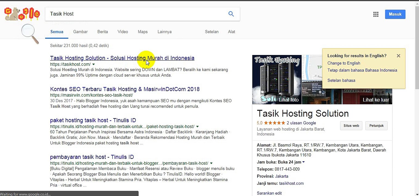
Task: Open the tasikhost.com appointment link
Action: point(291,183)
